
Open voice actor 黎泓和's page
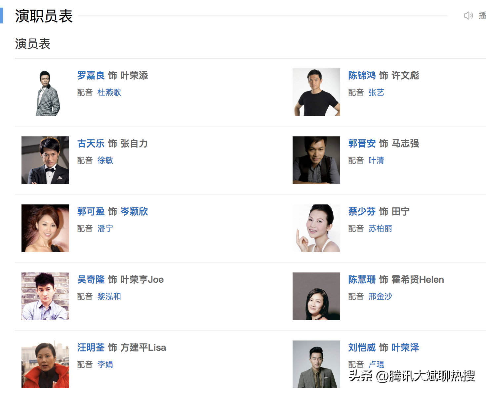[x=110, y=297]
